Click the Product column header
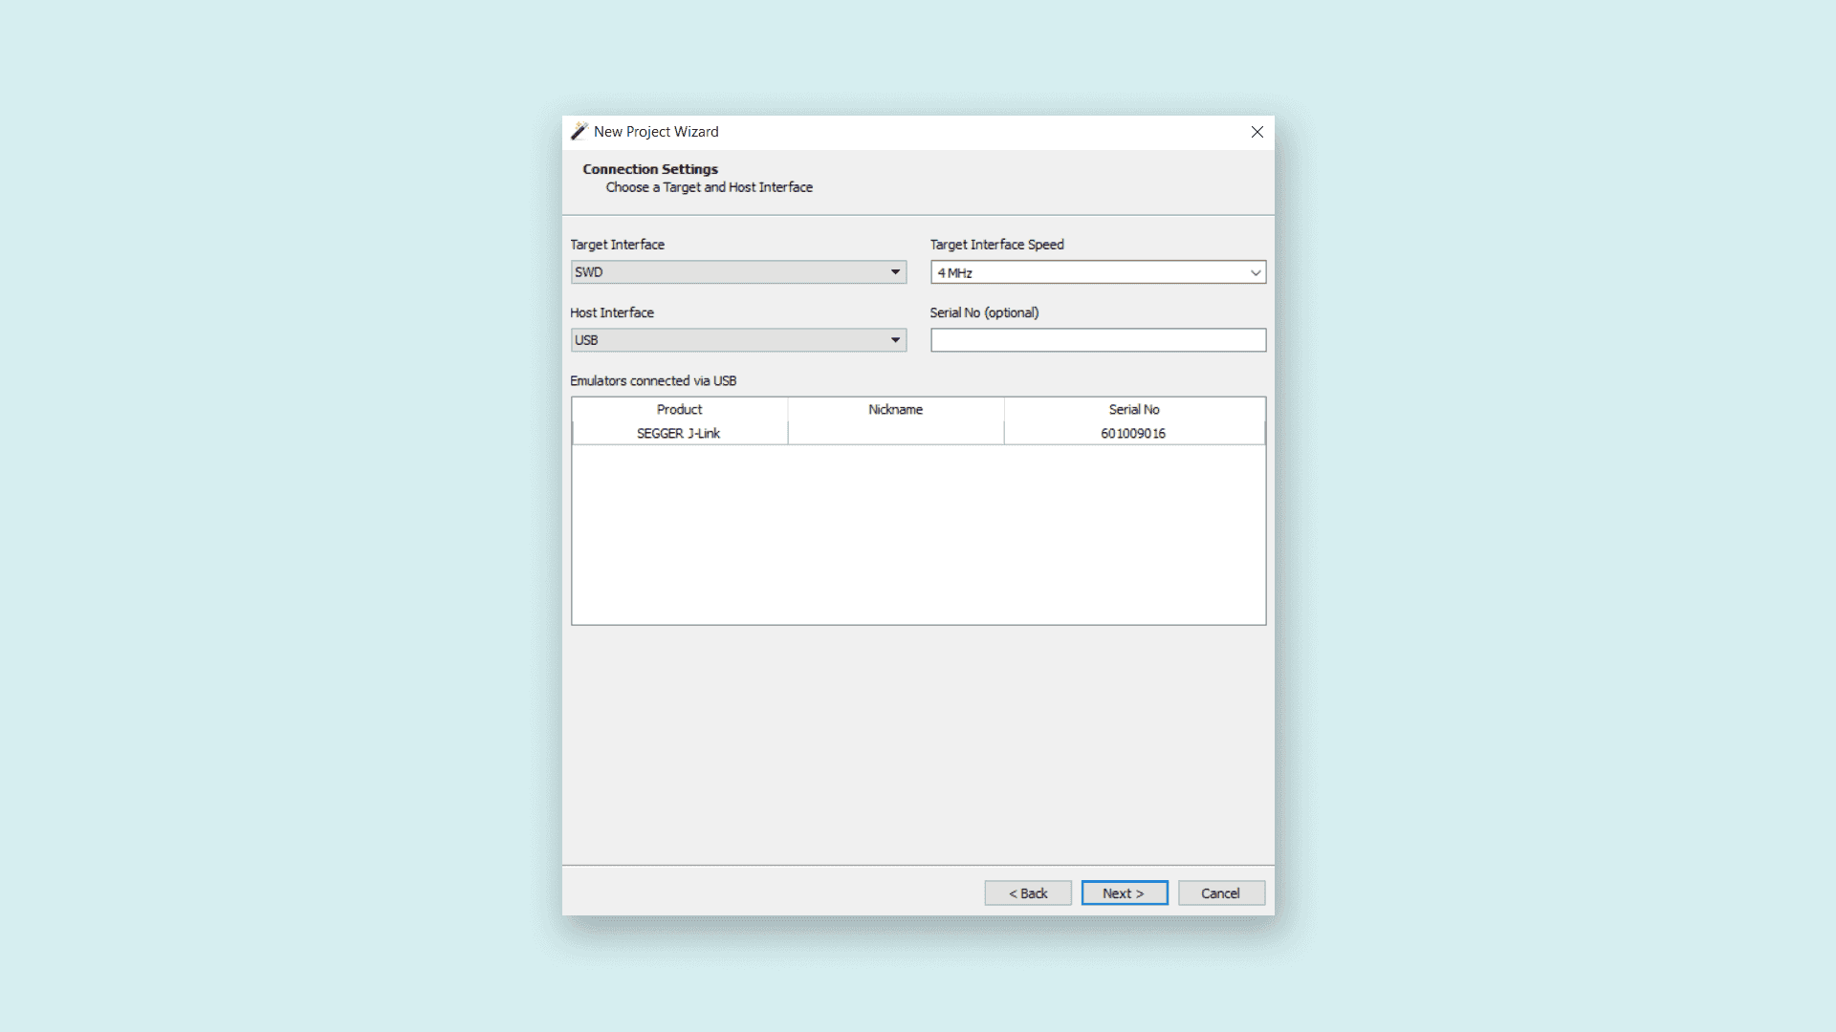This screenshot has width=1836, height=1032. (679, 409)
